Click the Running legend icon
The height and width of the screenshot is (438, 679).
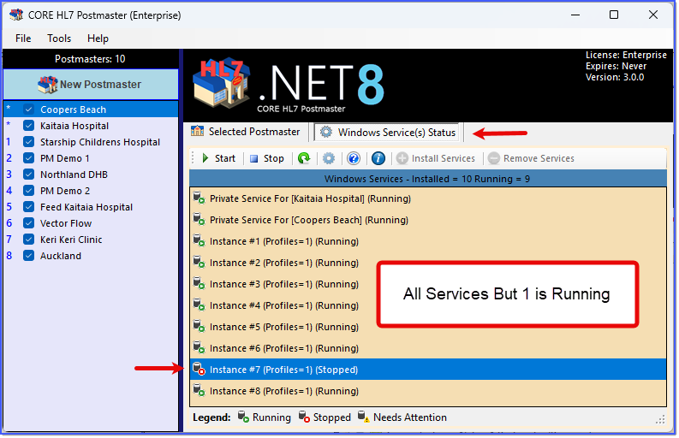(243, 417)
